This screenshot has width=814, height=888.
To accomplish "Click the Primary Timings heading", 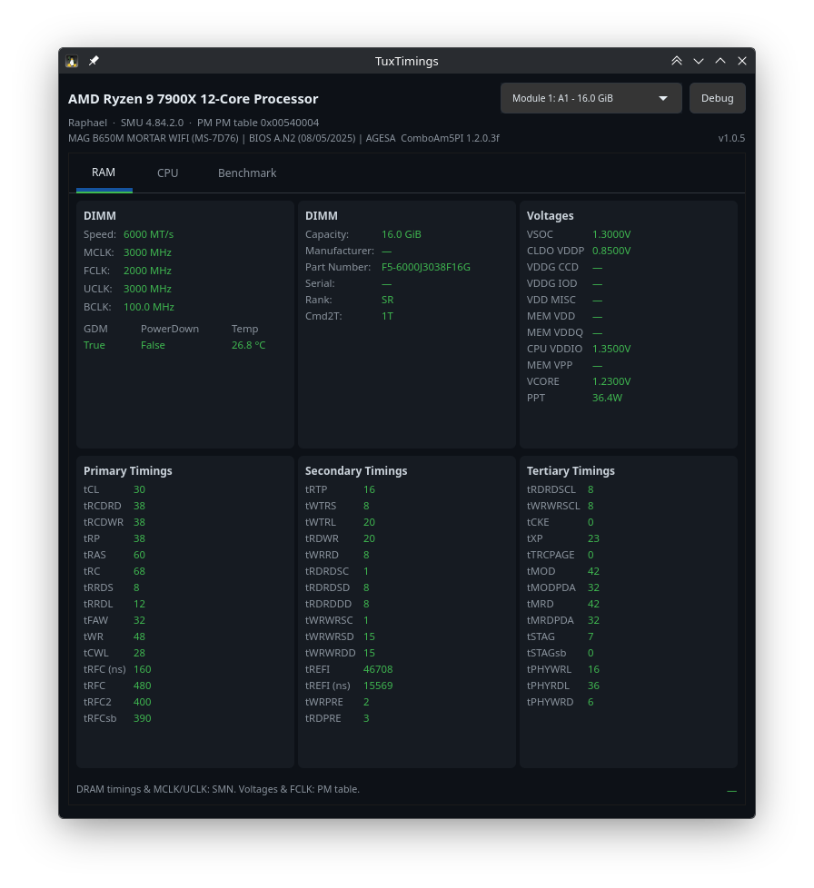I will click(x=127, y=471).
